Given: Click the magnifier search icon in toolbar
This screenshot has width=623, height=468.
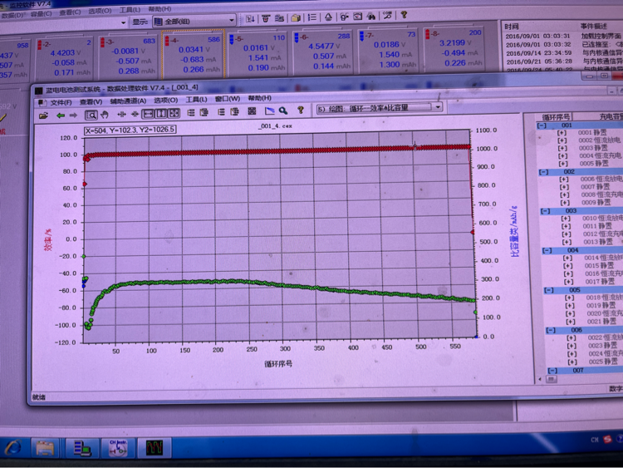Looking at the screenshot, I should point(283,111).
